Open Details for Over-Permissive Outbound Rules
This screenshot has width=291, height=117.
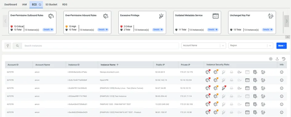48,29
